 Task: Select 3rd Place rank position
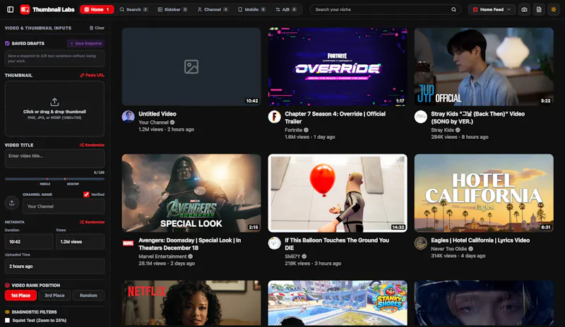pyautogui.click(x=54, y=295)
